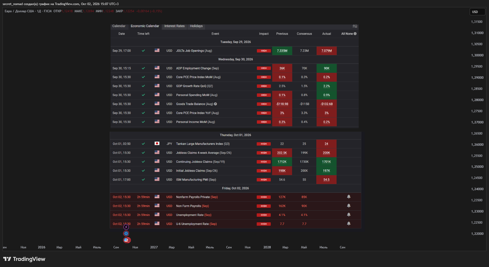This screenshot has height=267, width=489.
Task: Click the Consensus column header
Action: click(304, 34)
